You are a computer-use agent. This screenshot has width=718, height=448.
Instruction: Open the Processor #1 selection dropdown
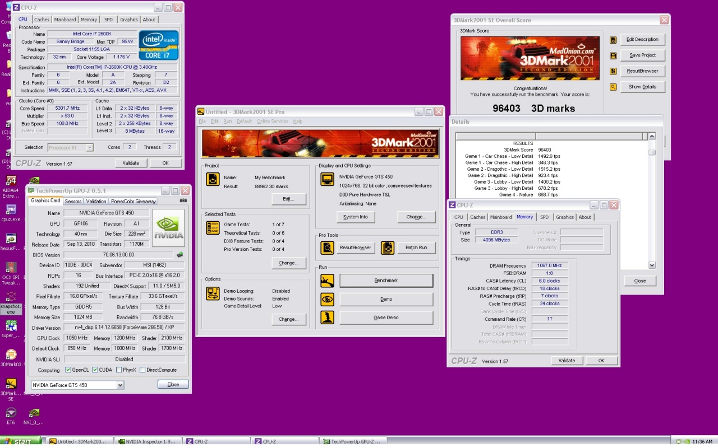[90, 147]
